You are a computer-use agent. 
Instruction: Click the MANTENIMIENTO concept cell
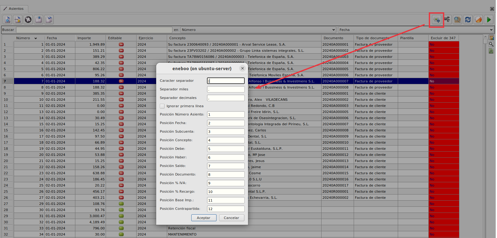[244, 234]
